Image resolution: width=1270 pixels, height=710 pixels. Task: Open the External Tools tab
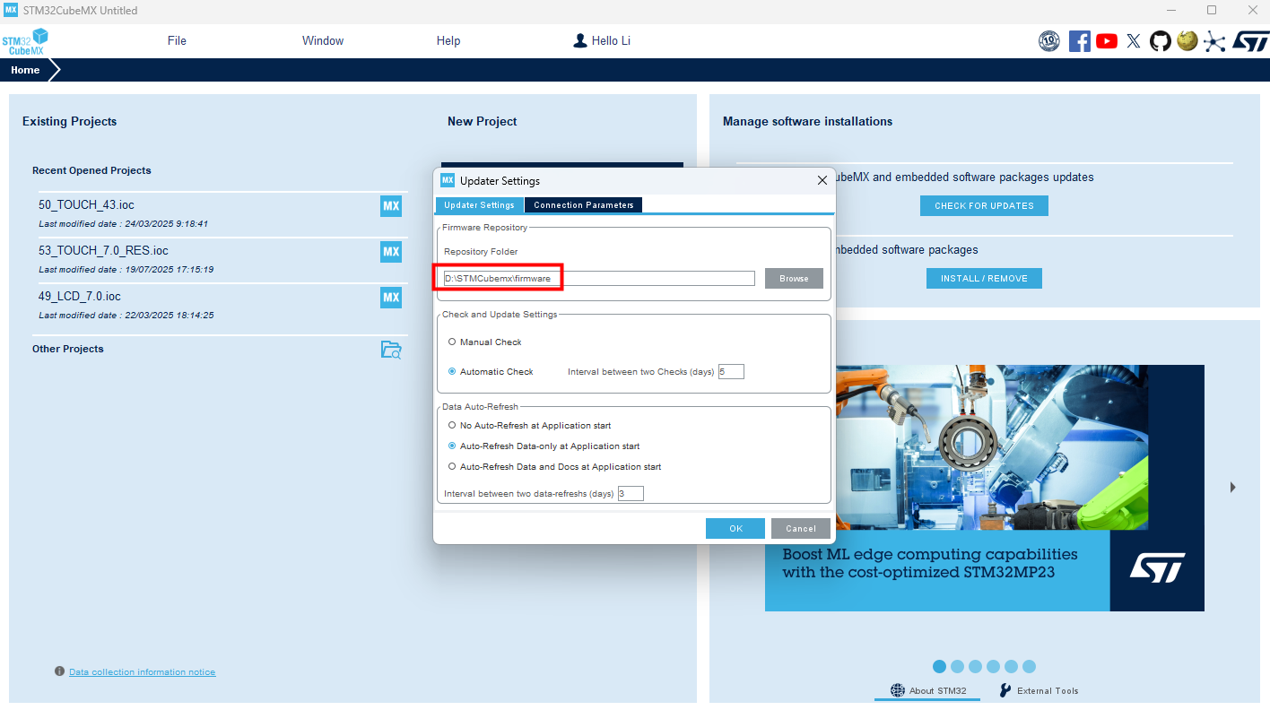pos(1039,690)
